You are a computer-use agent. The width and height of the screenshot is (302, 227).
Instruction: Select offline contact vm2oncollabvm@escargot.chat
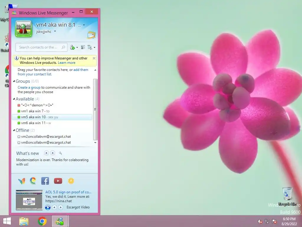pos(52,137)
